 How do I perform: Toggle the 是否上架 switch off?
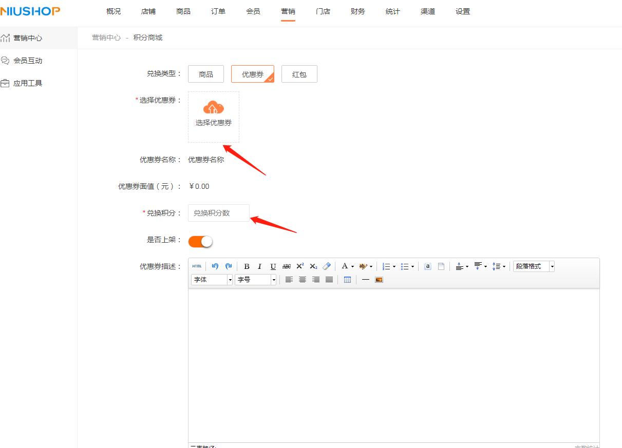pyautogui.click(x=200, y=241)
